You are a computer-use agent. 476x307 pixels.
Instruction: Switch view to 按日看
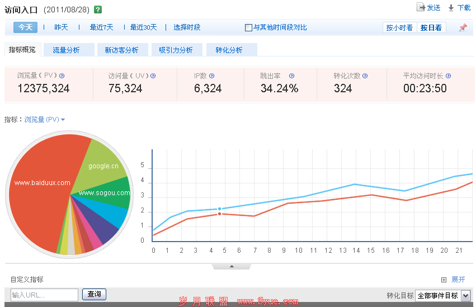[x=431, y=27]
